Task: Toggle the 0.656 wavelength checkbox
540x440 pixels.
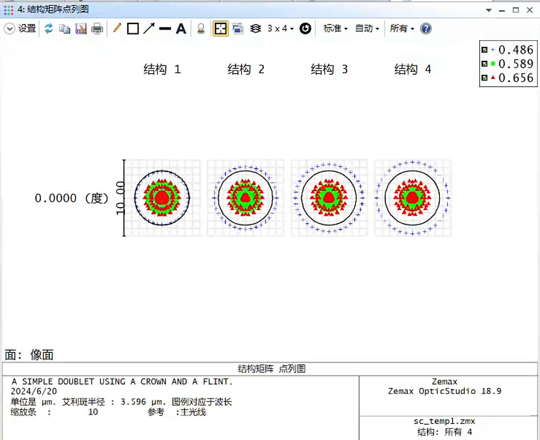Action: pyautogui.click(x=485, y=78)
